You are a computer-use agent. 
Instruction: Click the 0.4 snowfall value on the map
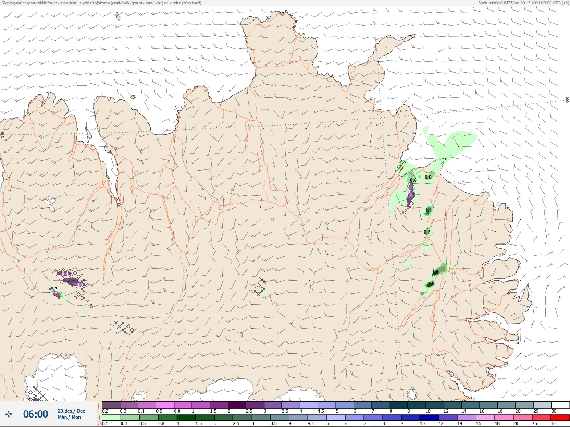pos(65,273)
